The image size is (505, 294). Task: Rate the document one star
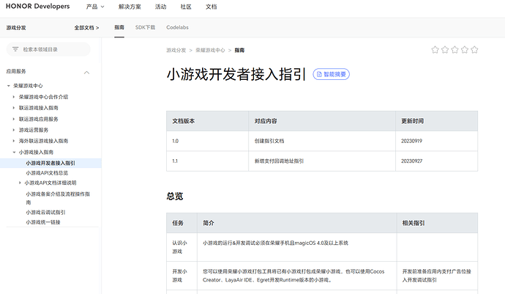(435, 50)
